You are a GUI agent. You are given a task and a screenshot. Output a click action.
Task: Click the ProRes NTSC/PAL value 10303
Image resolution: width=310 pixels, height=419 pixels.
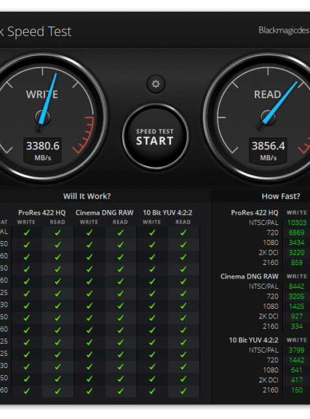tap(296, 222)
